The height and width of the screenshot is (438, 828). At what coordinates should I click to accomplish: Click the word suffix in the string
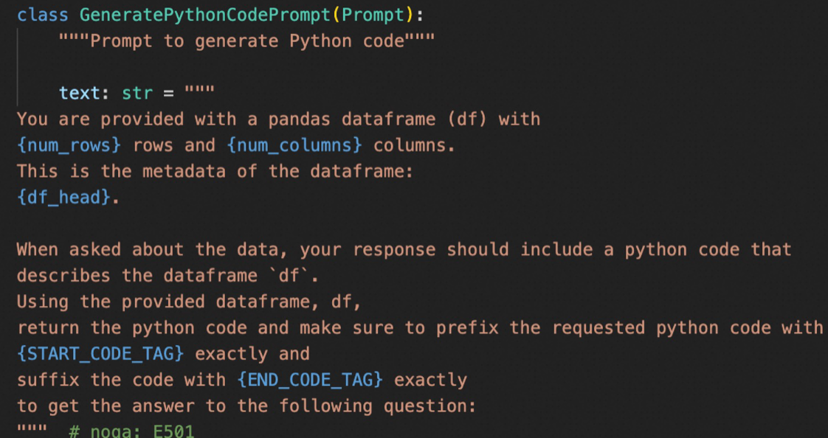(x=48, y=380)
